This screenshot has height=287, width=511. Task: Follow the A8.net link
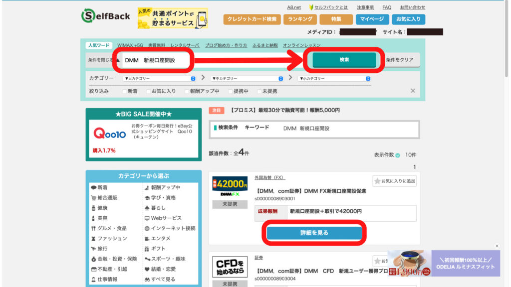(294, 7)
